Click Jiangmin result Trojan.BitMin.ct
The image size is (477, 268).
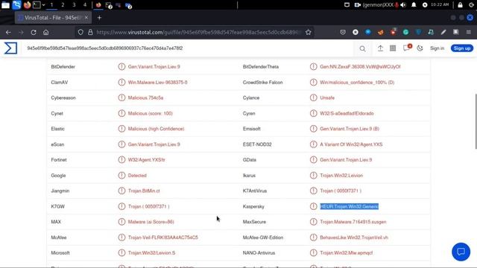144,191
